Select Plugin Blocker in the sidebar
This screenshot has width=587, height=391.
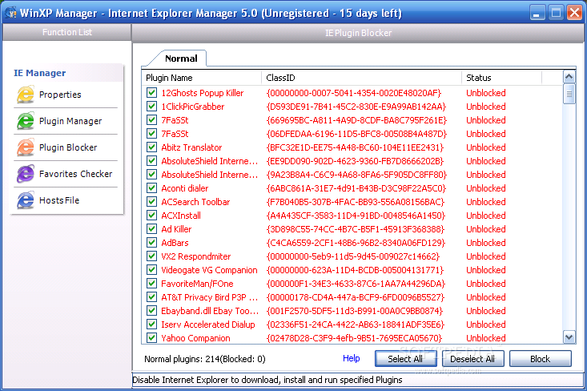tap(68, 147)
